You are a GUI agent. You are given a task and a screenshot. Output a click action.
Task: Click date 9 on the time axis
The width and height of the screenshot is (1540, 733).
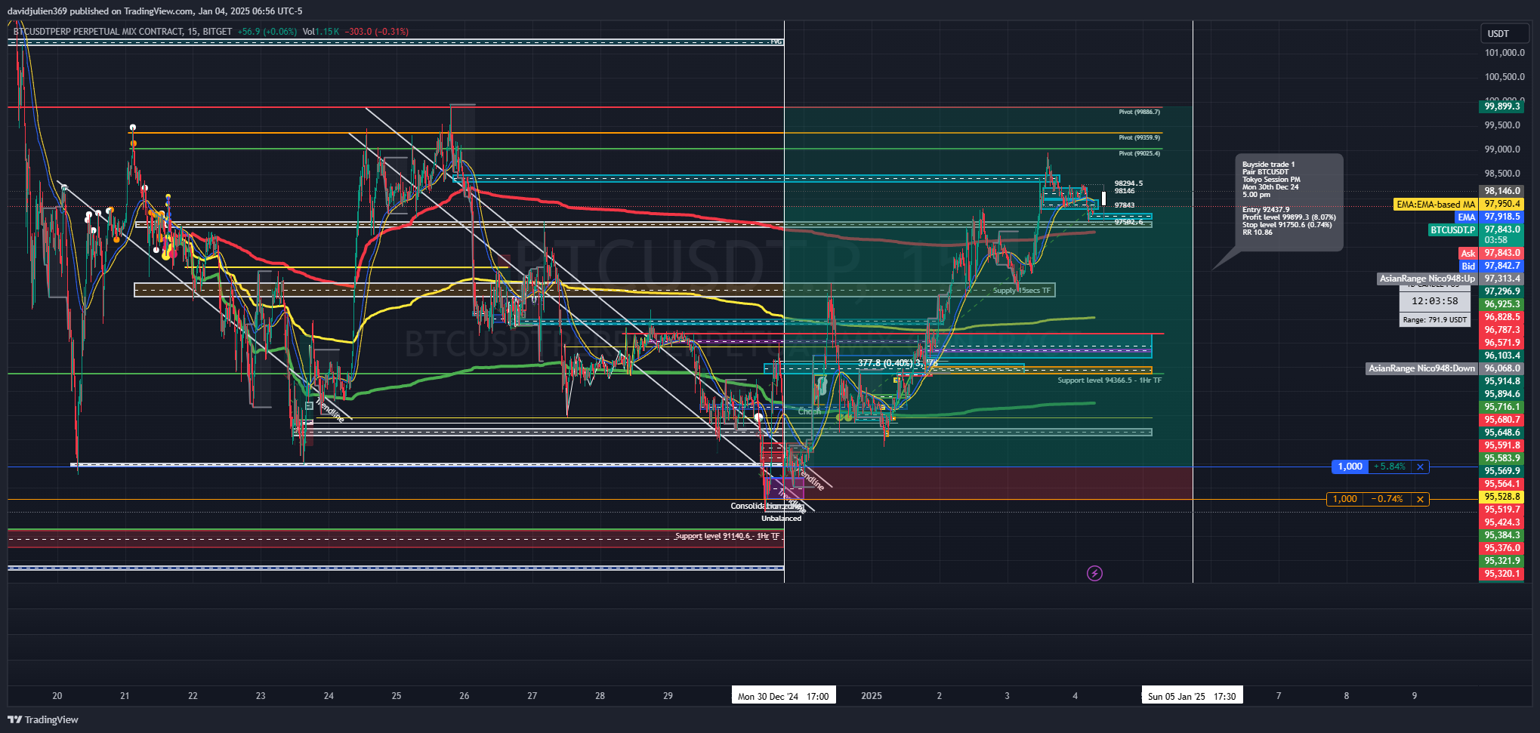(1415, 696)
